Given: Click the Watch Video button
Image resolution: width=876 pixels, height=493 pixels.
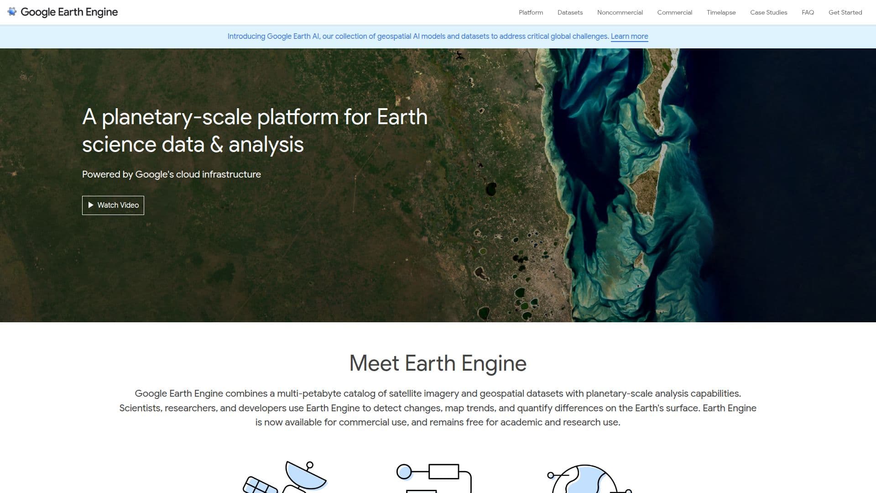Looking at the screenshot, I should 113,205.
